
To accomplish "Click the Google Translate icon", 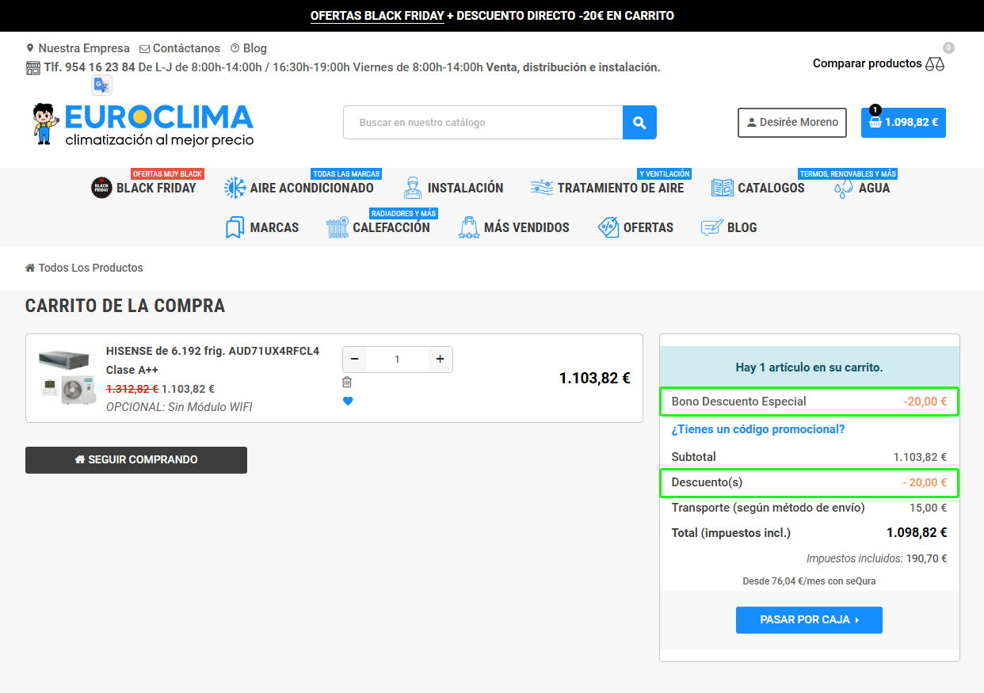I will point(102,86).
